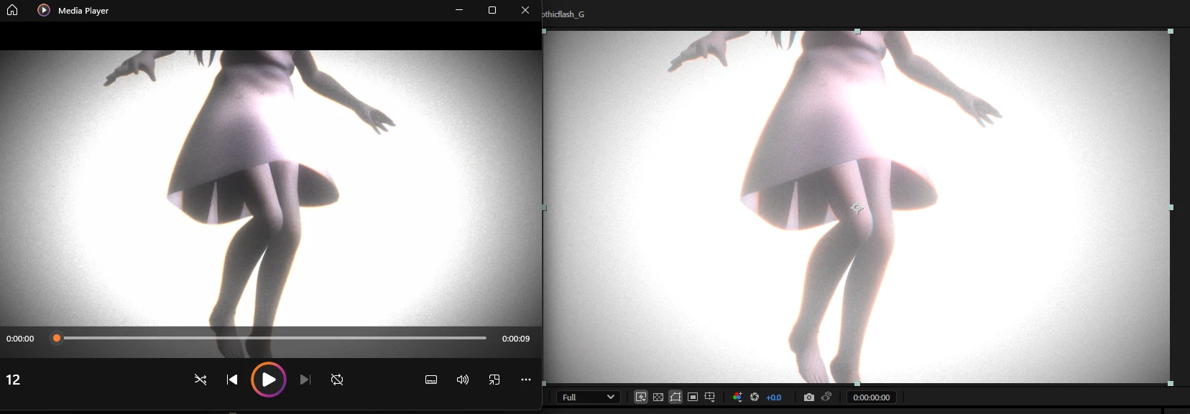Switch to mini player view
Image resolution: width=1190 pixels, height=414 pixels.
(x=494, y=380)
